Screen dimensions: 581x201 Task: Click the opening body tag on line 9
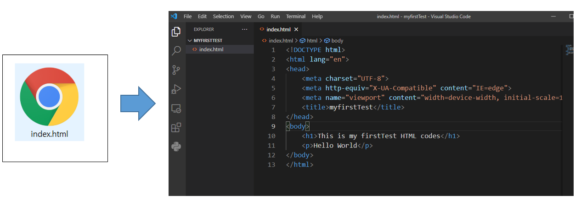298,126
